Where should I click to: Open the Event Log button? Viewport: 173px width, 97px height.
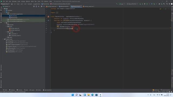tap(156, 90)
